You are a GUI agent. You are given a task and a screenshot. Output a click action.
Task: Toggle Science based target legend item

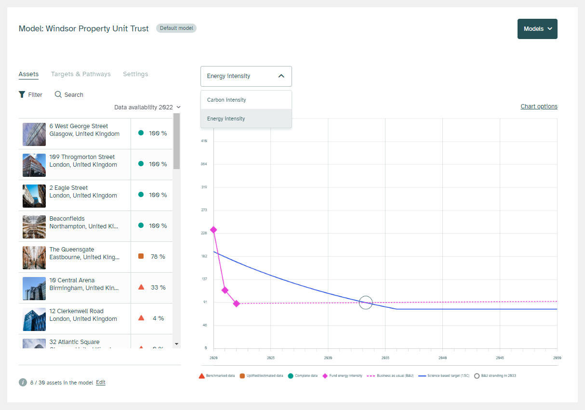pyautogui.click(x=443, y=376)
